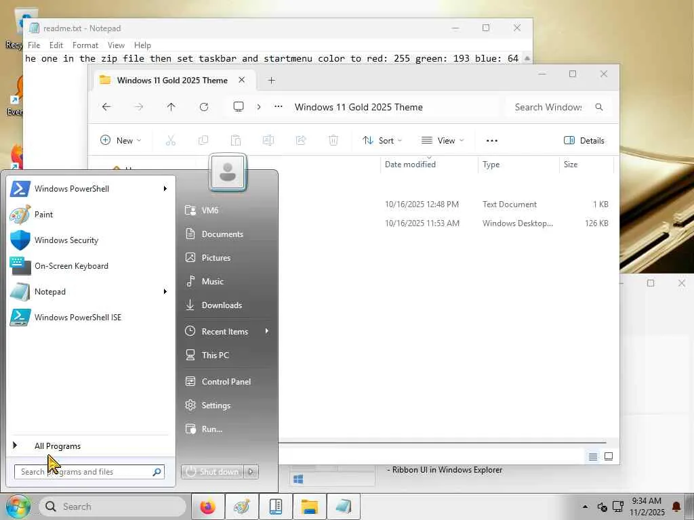Switch to large thumbnails view icon
This screenshot has height=520, width=694.
point(609,456)
